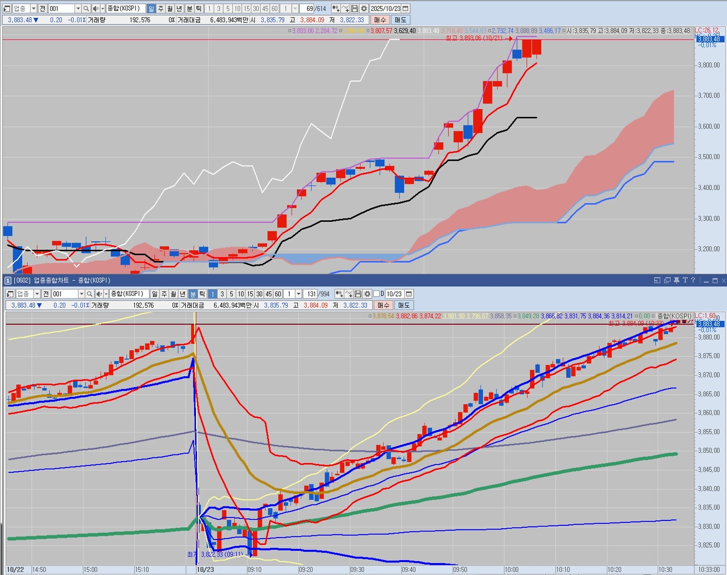Click the add-indicator candle icon in the bottom chart
The width and height of the screenshot is (727, 575).
(339, 294)
